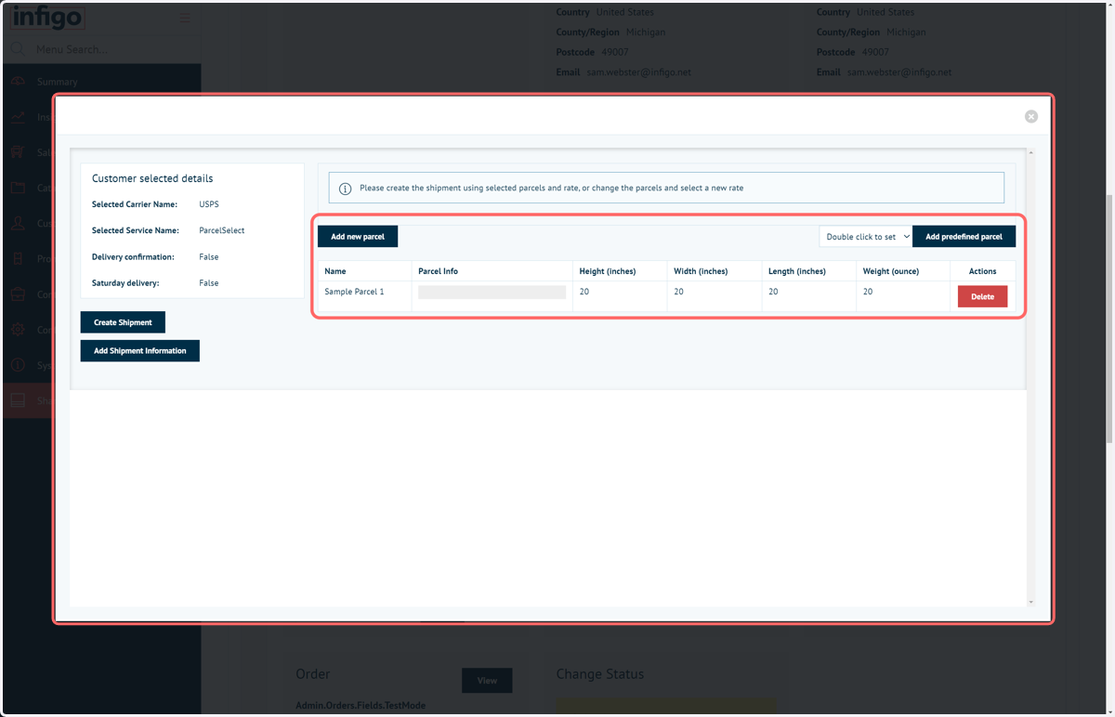The image size is (1115, 717).
Task: Close the shipment dialog with the X icon
Action: coord(1031,116)
